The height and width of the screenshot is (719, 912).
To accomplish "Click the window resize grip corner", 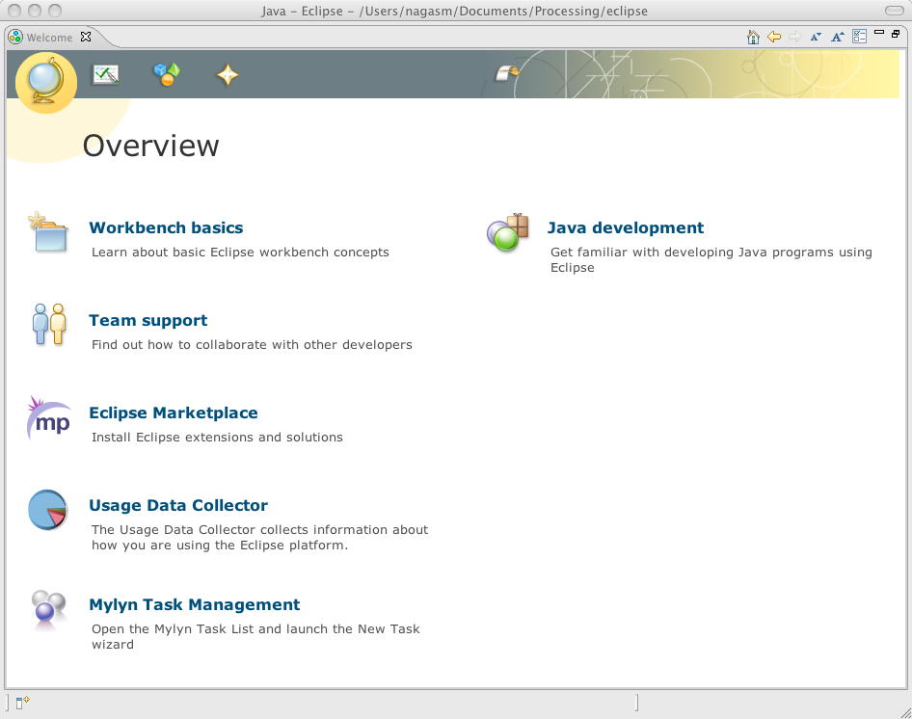I will click(x=905, y=712).
